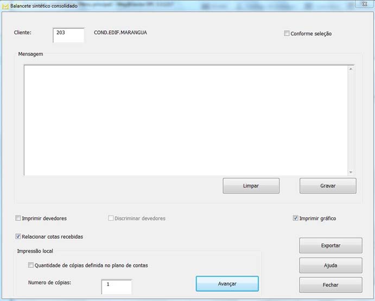Viewport: 375px width, 301px height.
Task: Uncheck the Imprimir gráfico checkbox
Action: pyautogui.click(x=296, y=219)
